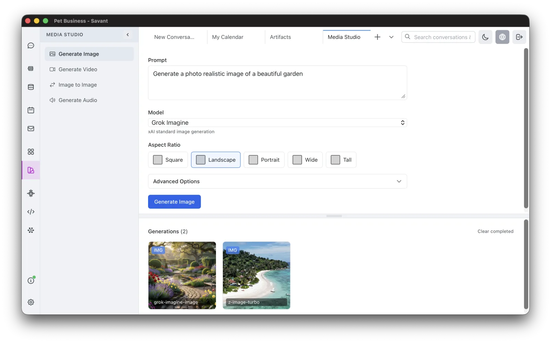Open the code brackets sidebar icon
This screenshot has height=343, width=551.
(x=31, y=212)
